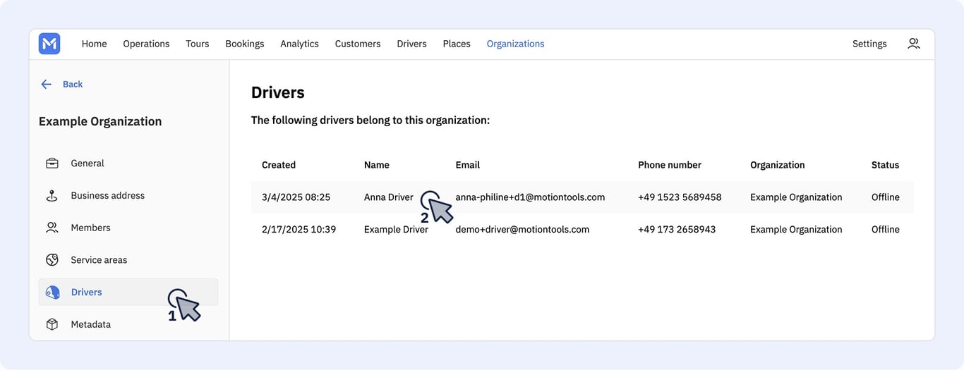The image size is (964, 370).
Task: Click the Email column header
Action: point(467,165)
